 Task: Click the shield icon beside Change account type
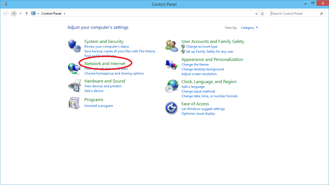[x=183, y=47]
